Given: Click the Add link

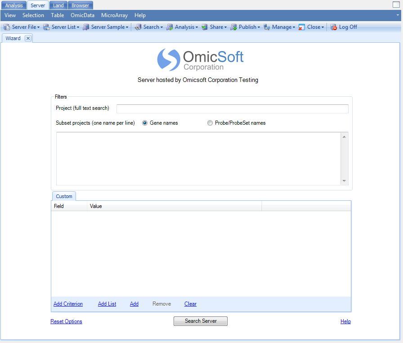Looking at the screenshot, I should (134, 304).
